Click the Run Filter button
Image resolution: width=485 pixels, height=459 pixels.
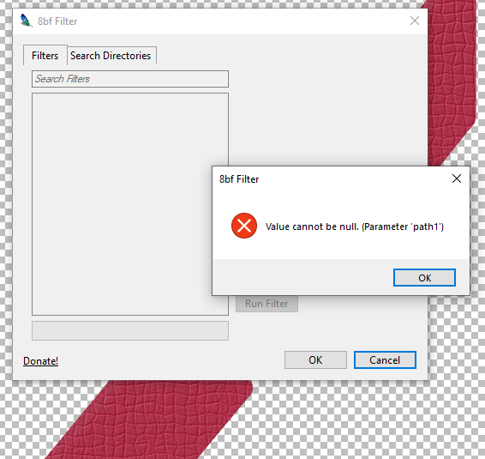(x=267, y=304)
